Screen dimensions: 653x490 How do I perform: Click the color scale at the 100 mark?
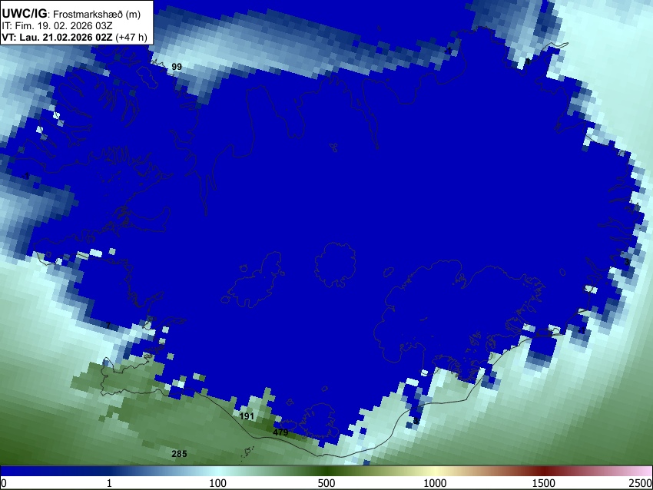point(218,483)
